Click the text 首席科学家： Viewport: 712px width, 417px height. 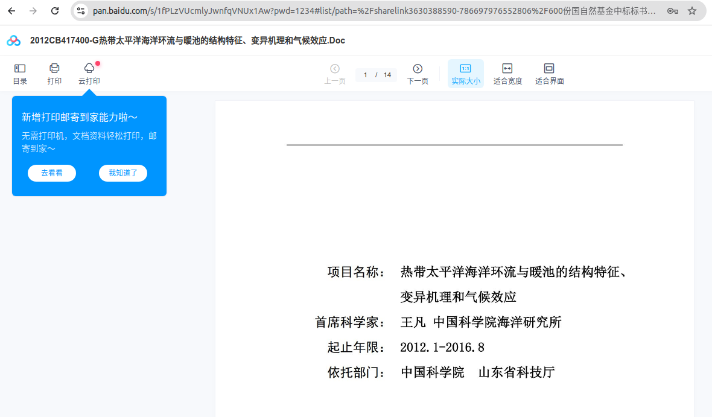pyautogui.click(x=351, y=322)
